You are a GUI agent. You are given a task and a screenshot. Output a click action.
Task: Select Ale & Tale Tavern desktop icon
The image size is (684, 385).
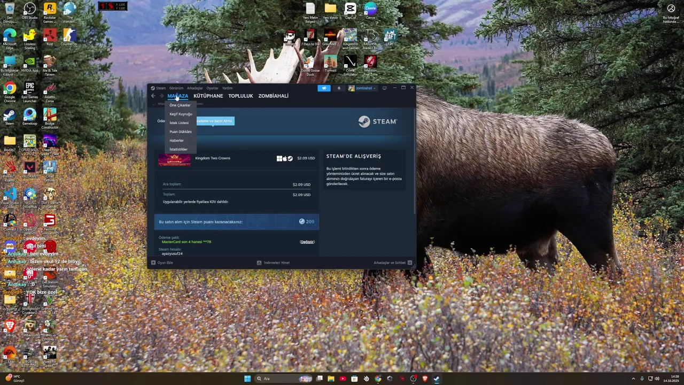tap(50, 65)
